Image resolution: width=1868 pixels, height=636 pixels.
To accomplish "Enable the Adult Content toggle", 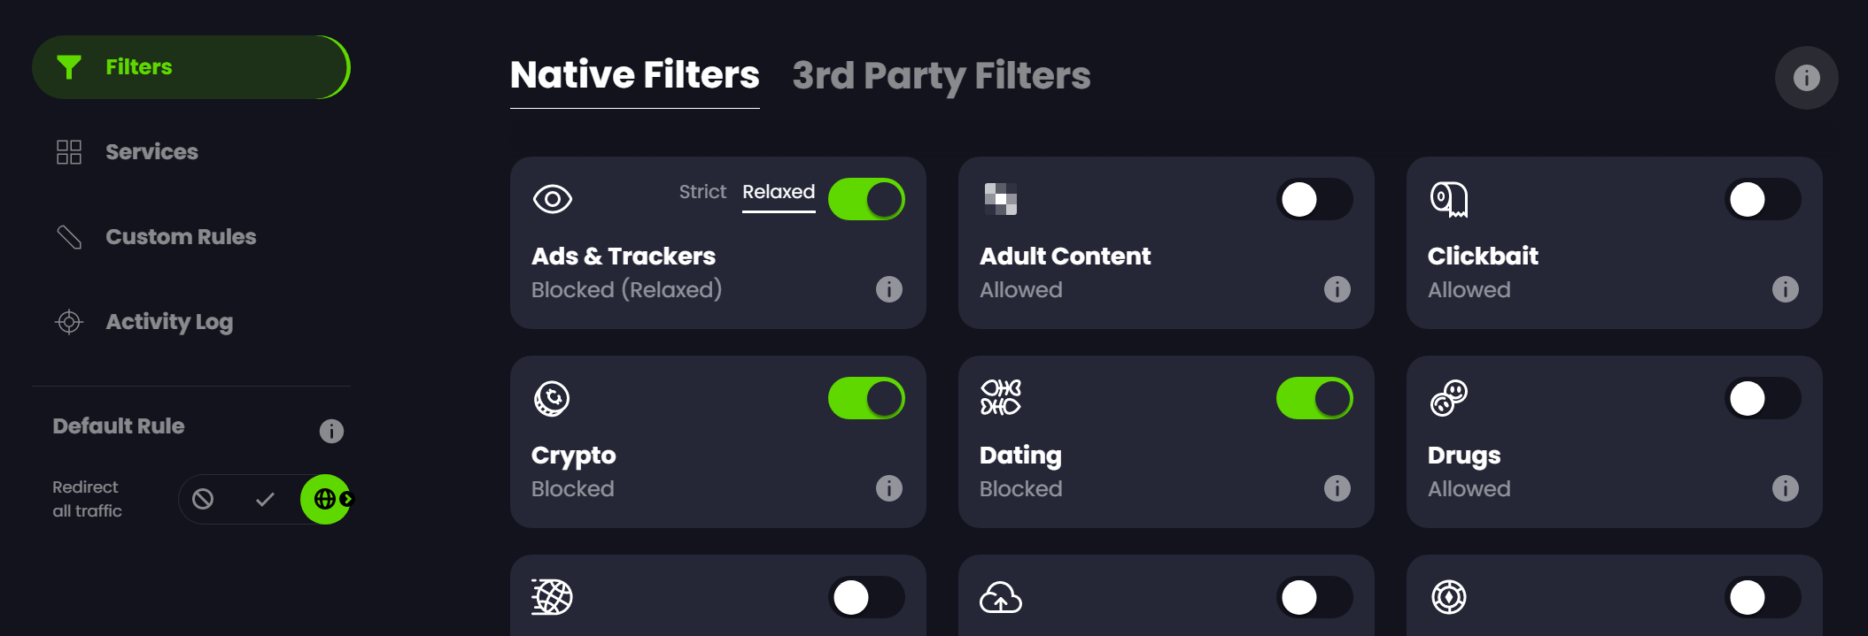I will point(1314,199).
